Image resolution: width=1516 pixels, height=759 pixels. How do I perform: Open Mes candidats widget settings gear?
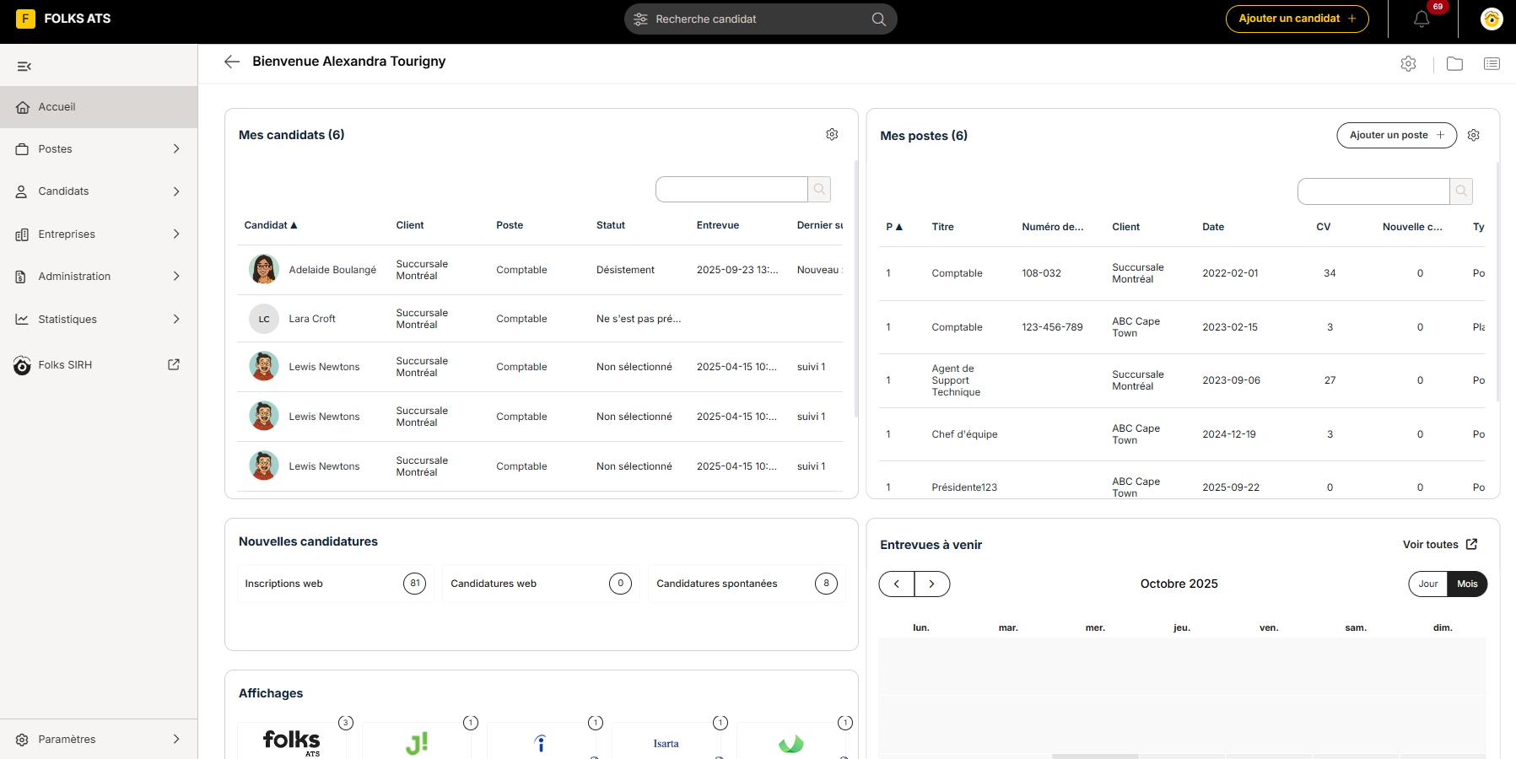(x=832, y=134)
